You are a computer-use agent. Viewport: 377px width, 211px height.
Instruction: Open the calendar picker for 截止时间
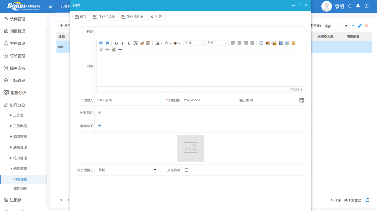pyautogui.click(x=301, y=100)
